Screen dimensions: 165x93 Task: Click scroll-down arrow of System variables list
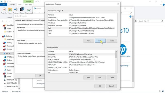(116, 72)
